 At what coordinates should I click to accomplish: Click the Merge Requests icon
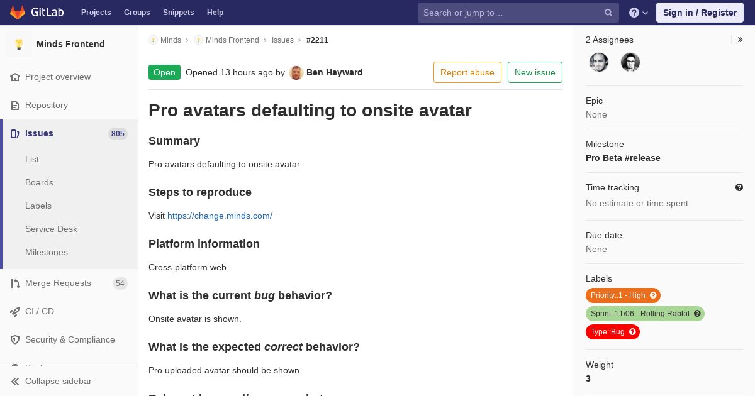pos(15,283)
